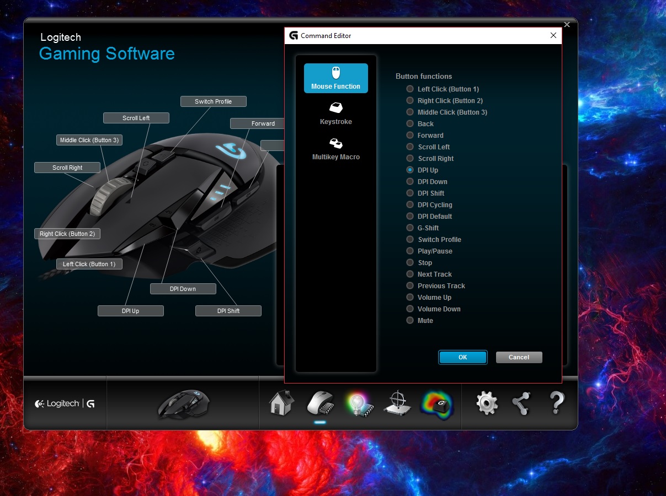
Task: Click the DPI Down mouse label
Action: click(x=183, y=289)
